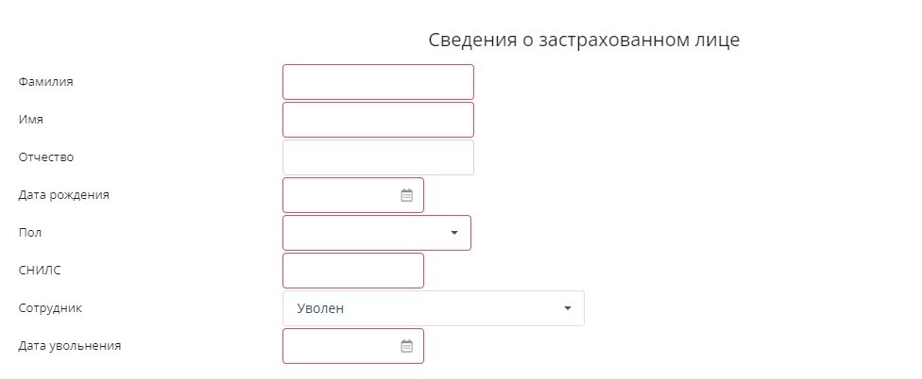This screenshot has width=922, height=379.
Task: Expand the Пол dropdown arrow
Action: point(454,233)
